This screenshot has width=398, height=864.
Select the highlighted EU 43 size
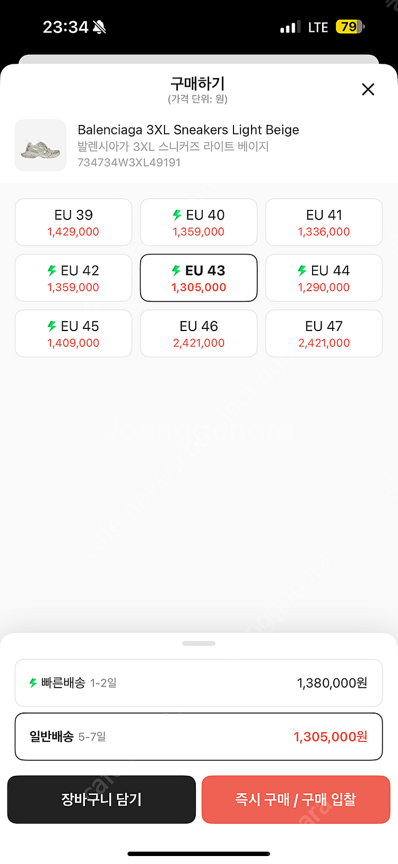click(x=198, y=278)
